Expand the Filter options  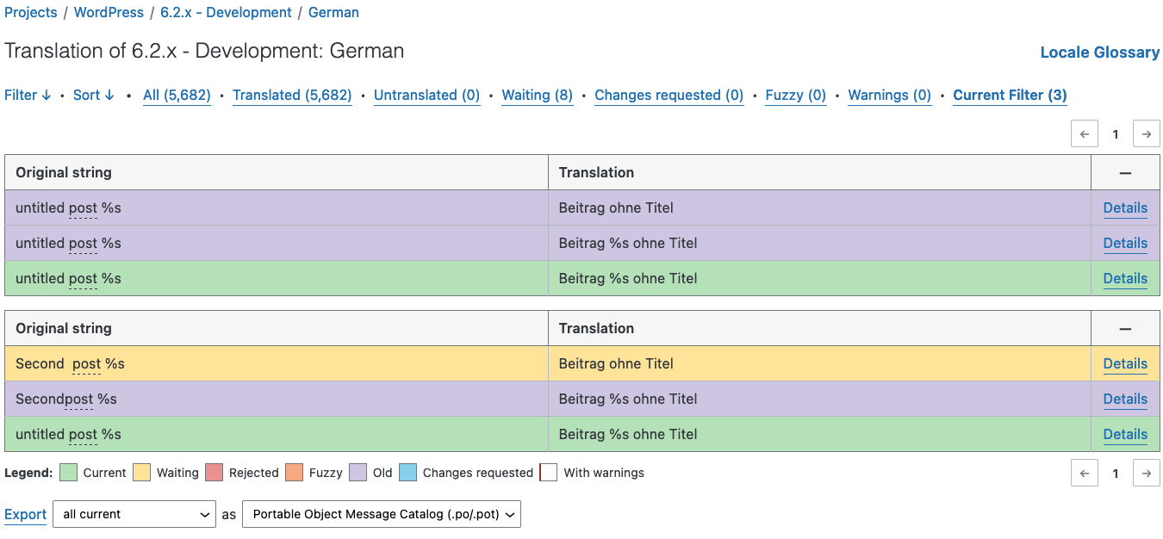tap(28, 96)
